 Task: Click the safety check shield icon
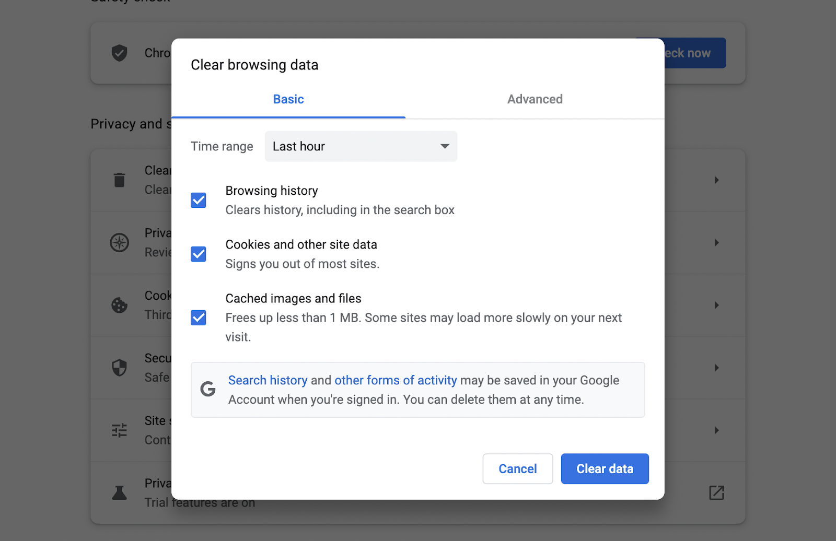pyautogui.click(x=119, y=53)
